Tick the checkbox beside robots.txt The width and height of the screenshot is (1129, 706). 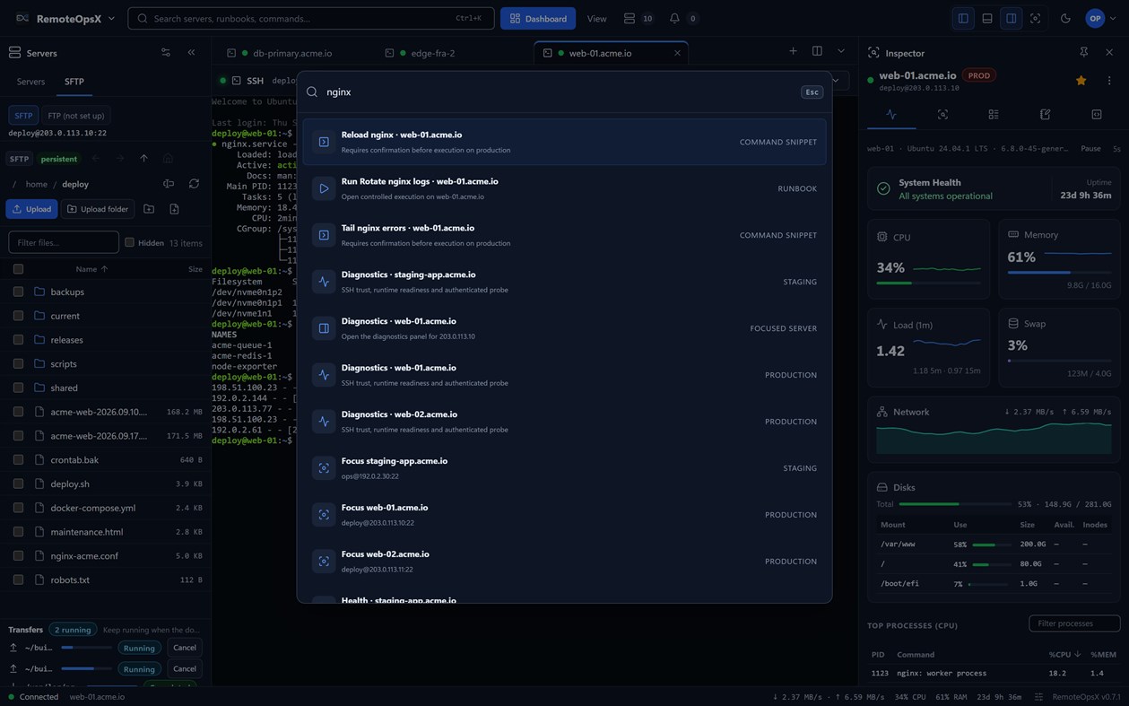(18, 580)
